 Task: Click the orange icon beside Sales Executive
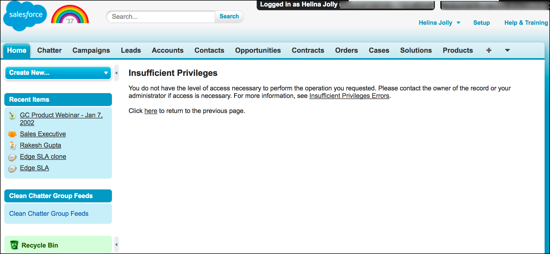12,134
